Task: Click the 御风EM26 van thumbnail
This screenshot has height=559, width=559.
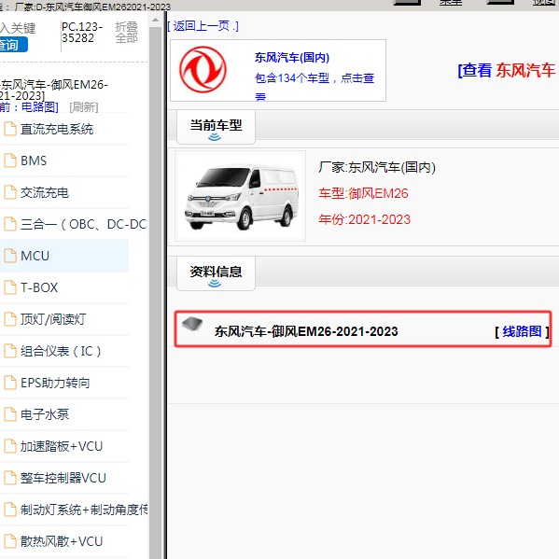Action: 240,196
